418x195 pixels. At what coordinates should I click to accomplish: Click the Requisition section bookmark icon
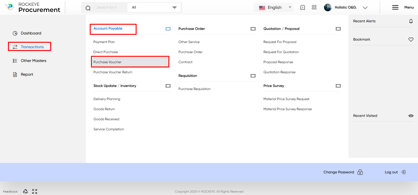253,76
